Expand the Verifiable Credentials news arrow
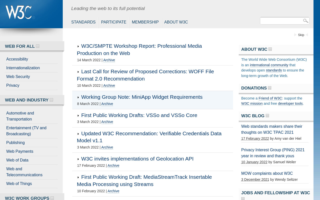The width and height of the screenshot is (320, 200). point(78,134)
